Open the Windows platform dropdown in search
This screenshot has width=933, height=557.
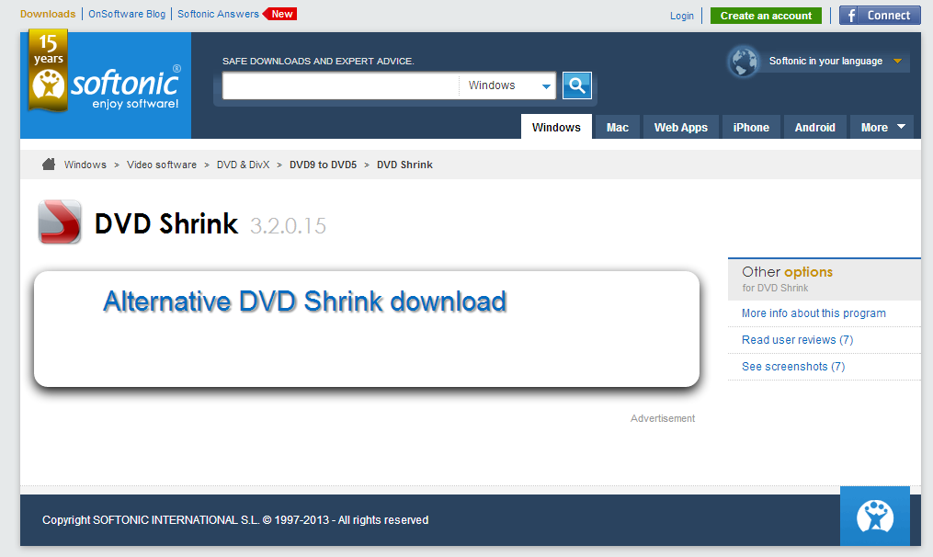507,85
